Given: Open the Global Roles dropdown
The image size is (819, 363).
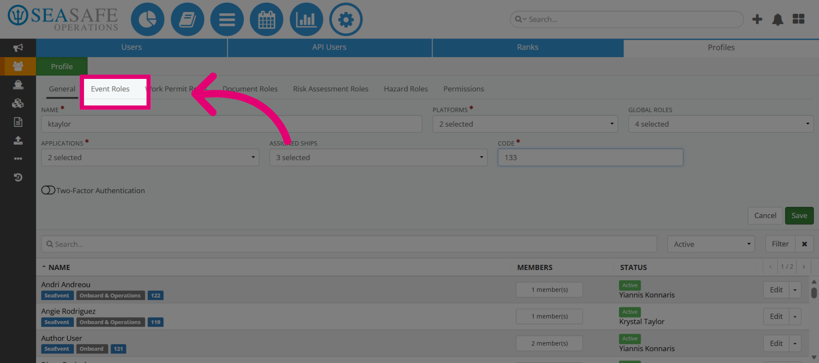Looking at the screenshot, I should click(721, 124).
